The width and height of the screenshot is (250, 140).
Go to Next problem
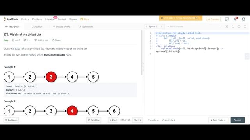click(x=137, y=120)
